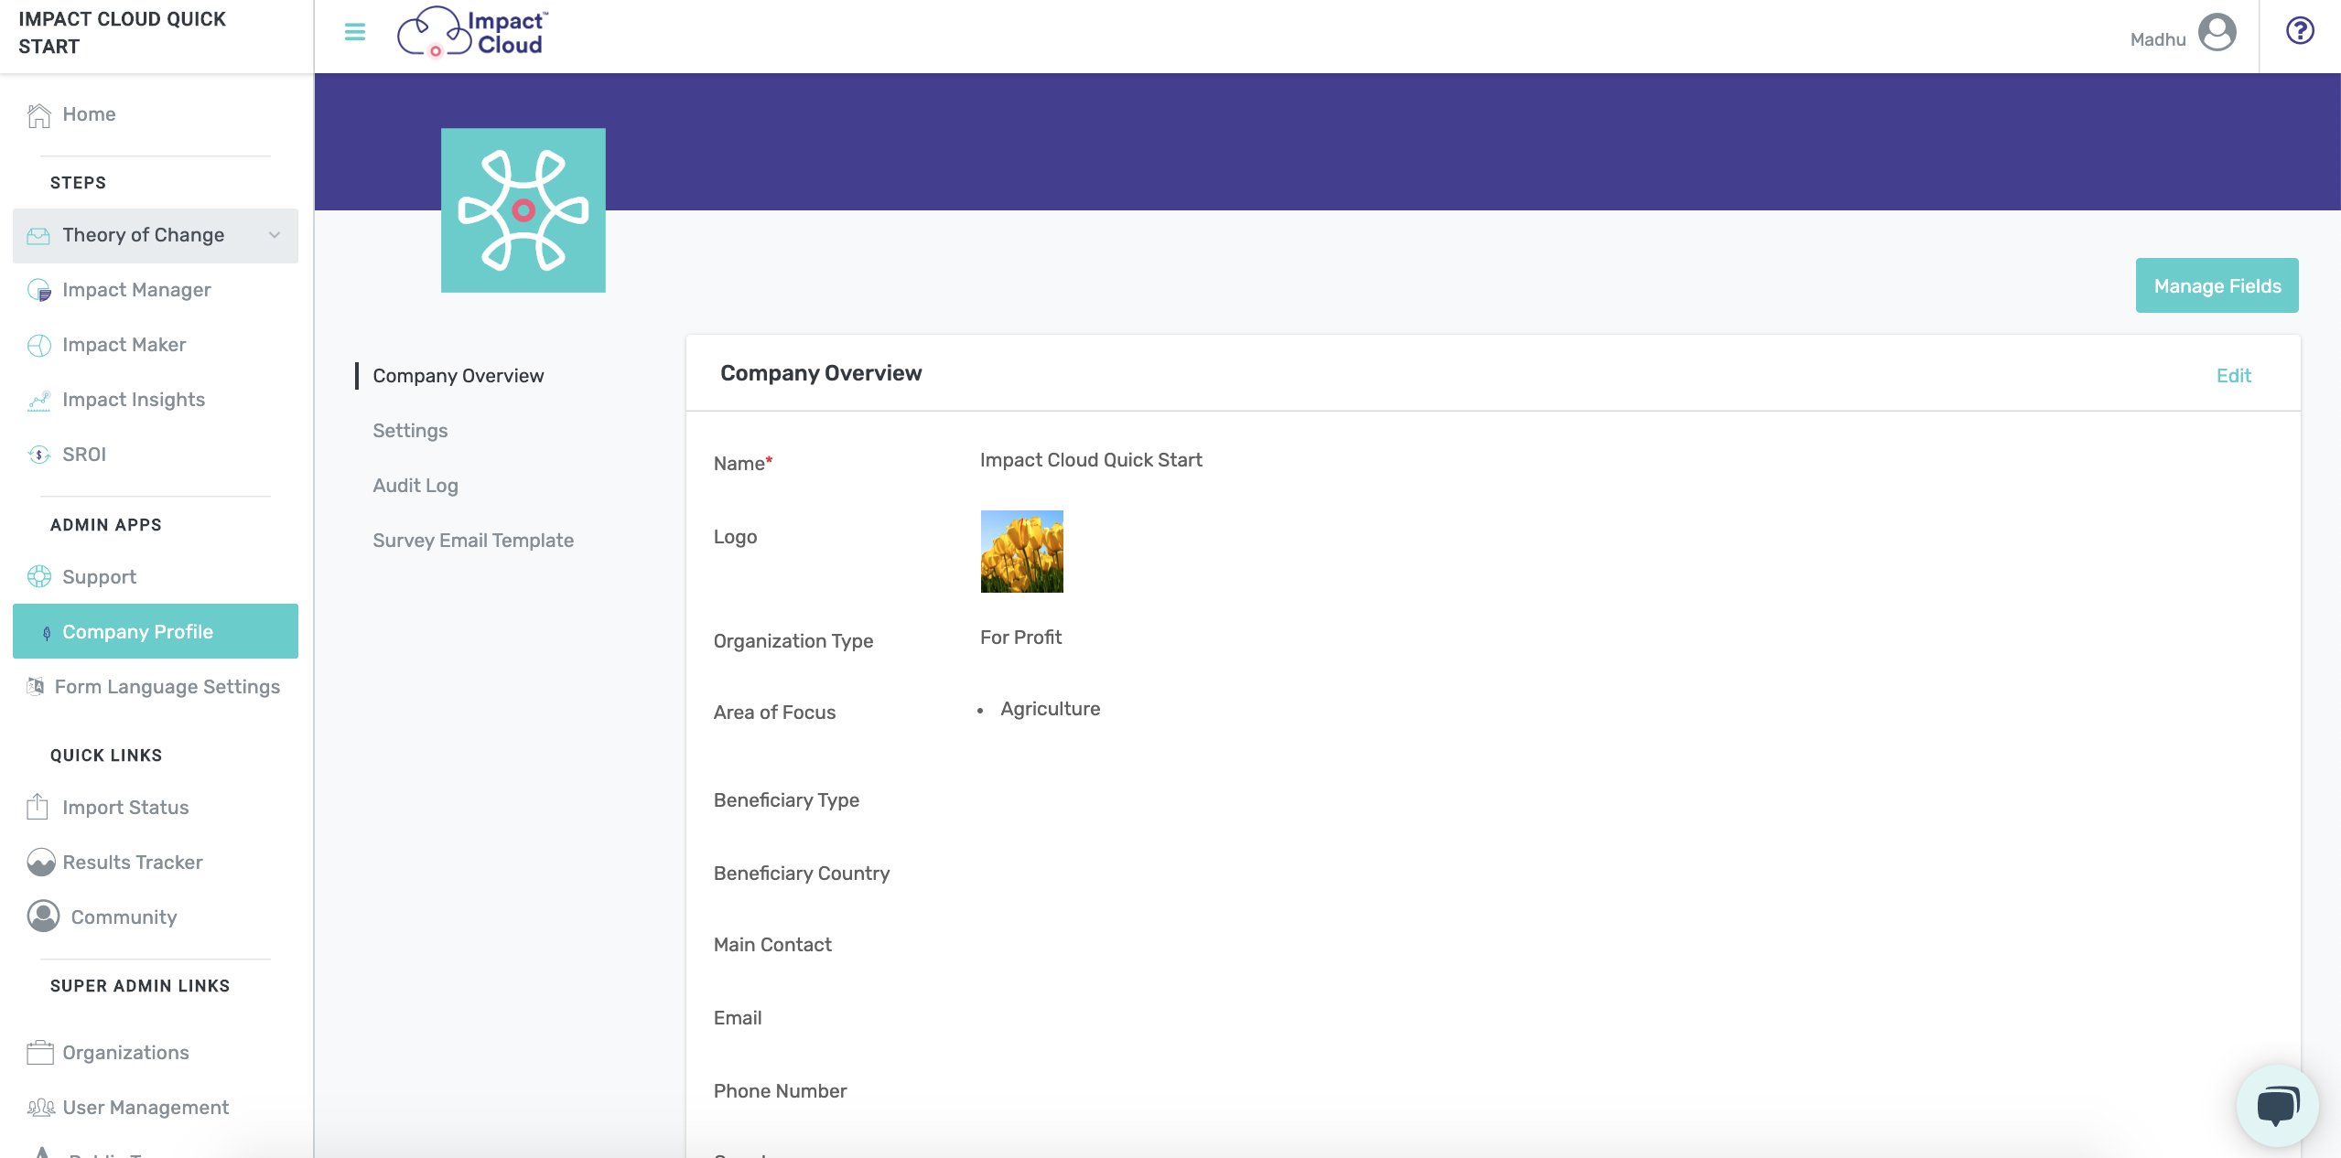Screen dimensions: 2341x1158
Task: Click the 'Beneficiary Country' field label
Action: click(x=802, y=874)
